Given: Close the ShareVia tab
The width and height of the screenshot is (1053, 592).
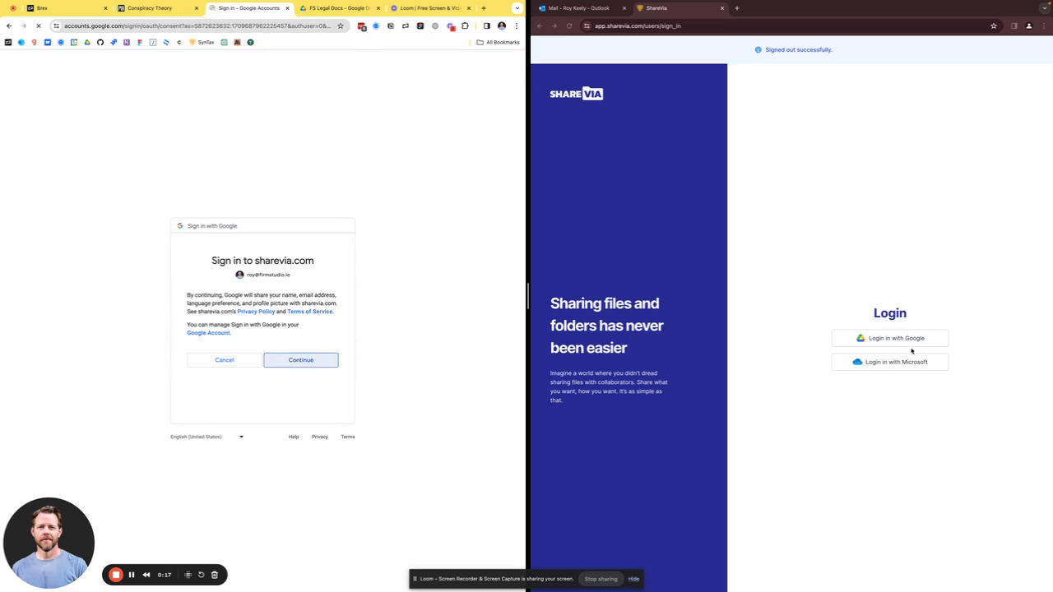Looking at the screenshot, I should [x=722, y=8].
